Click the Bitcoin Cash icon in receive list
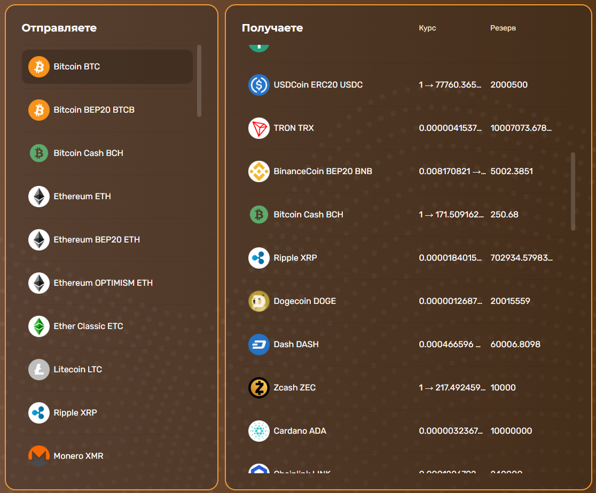The width and height of the screenshot is (596, 493). pos(259,215)
